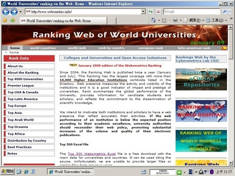Open 'Ranking Web of World Business Schools' banner
235x176 pixels.
201,141
